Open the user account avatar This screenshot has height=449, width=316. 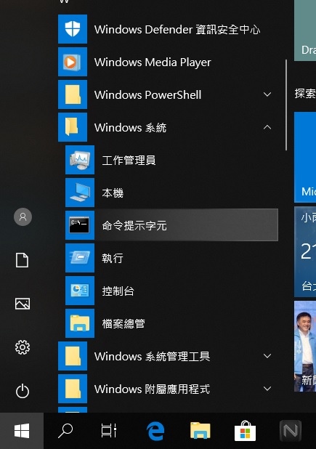[23, 217]
